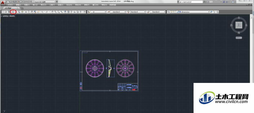This screenshot has height=113, width=254.
Task: Activate the Pan hand tool
Action: 52,12
